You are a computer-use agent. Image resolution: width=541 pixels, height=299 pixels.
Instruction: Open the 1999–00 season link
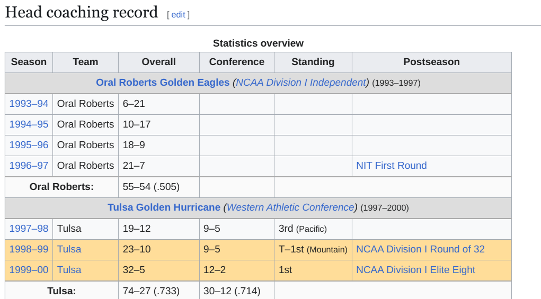tap(29, 270)
